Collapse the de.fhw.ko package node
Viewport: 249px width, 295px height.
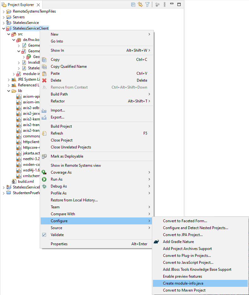click(14, 40)
